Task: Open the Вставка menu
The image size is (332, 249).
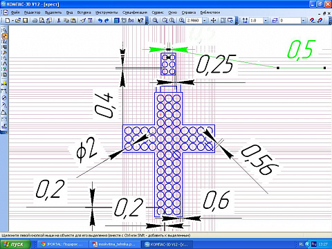Action: [x=84, y=12]
